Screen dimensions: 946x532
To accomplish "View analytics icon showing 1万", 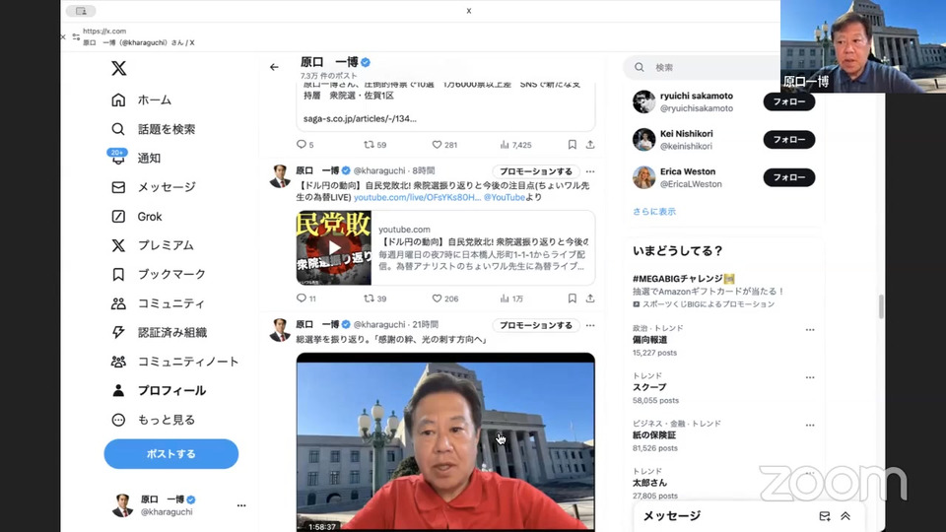I will tap(505, 298).
